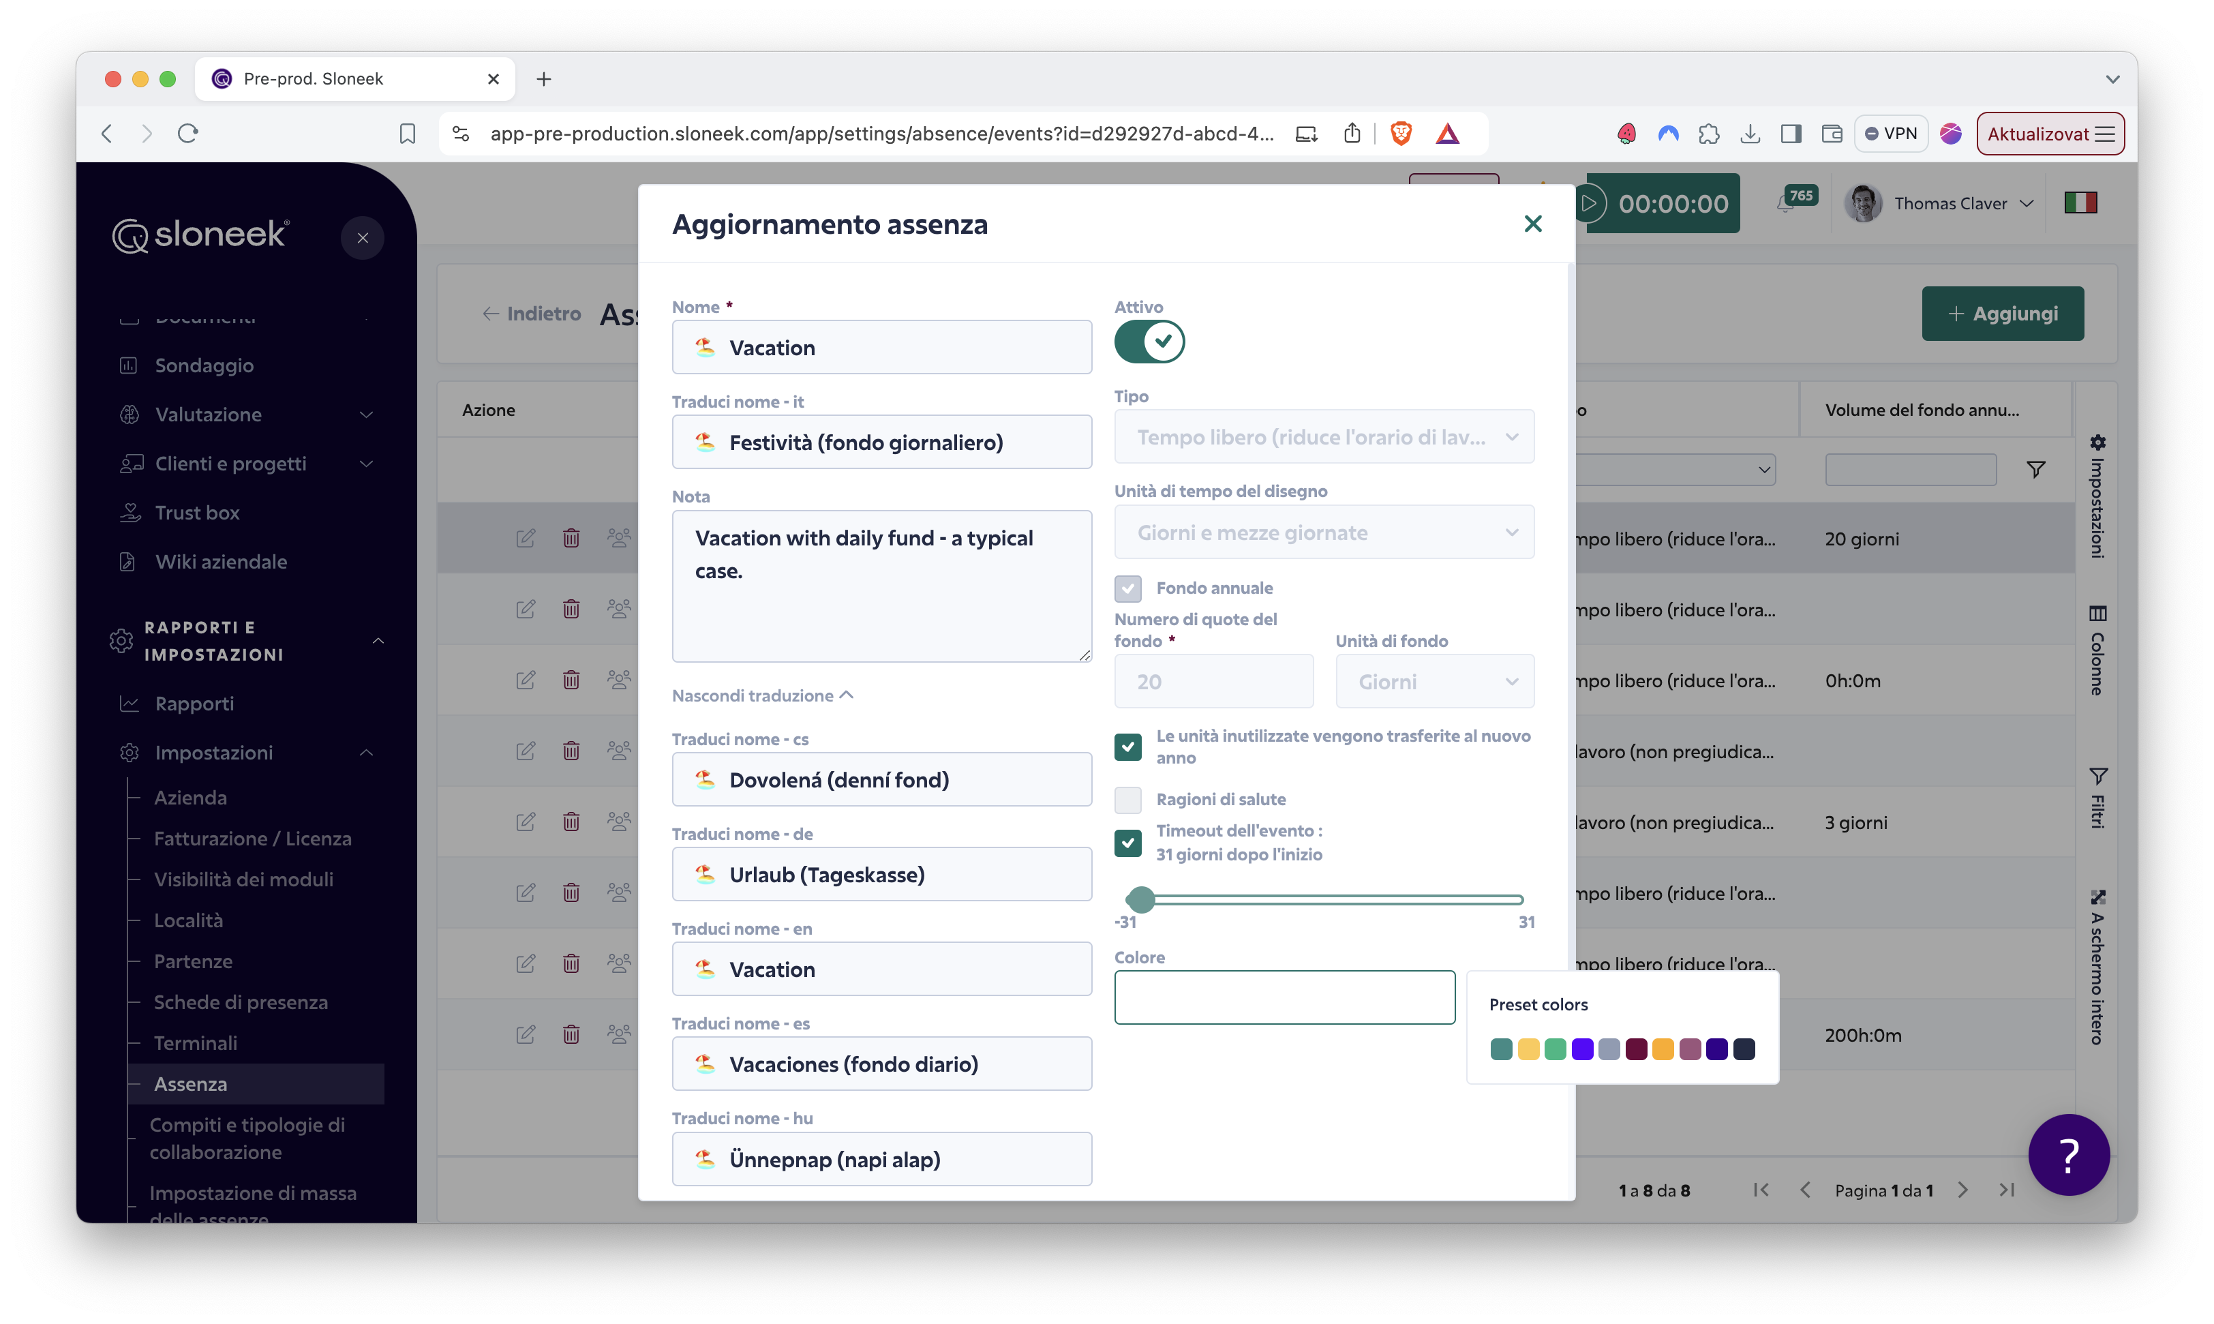
Task: Expand Clienti e progetti sidebar section
Action: [366, 463]
